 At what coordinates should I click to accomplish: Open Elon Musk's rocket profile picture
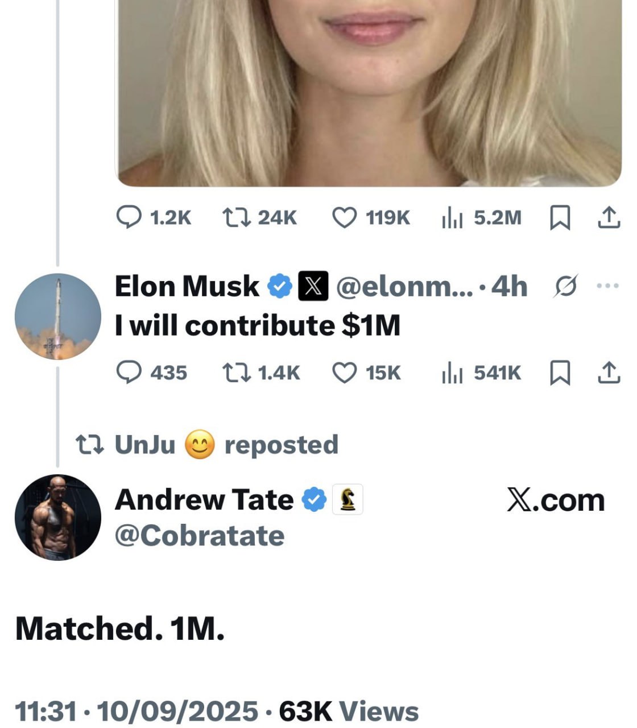pos(57,316)
